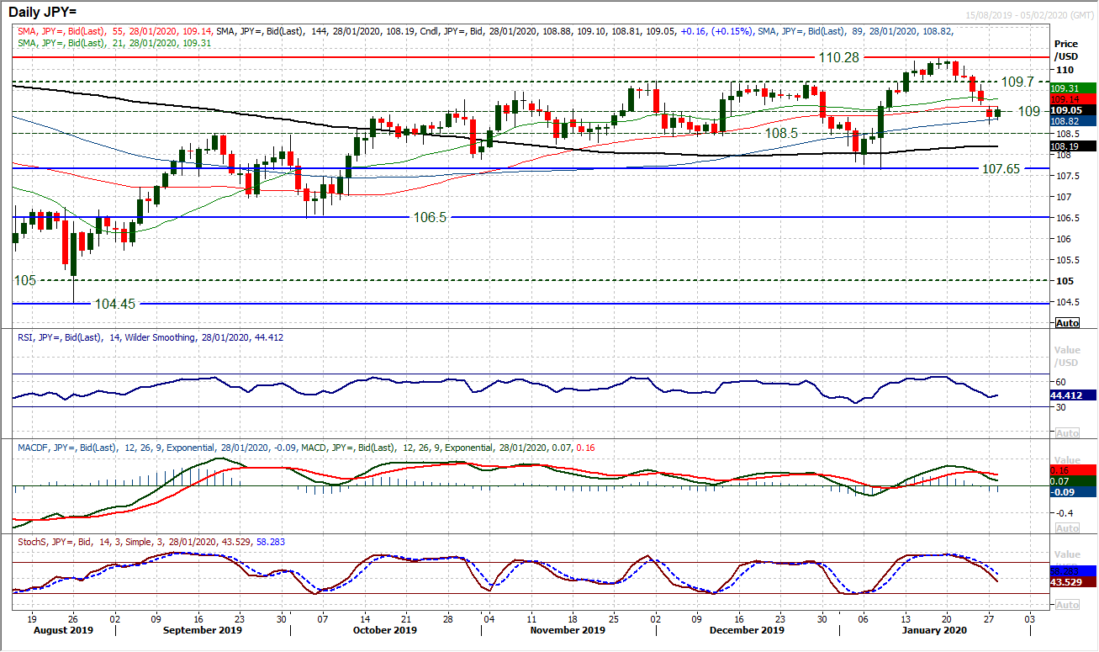Select the January 2020 axis label
Viewport: 1099px width, 652px height.
(933, 629)
